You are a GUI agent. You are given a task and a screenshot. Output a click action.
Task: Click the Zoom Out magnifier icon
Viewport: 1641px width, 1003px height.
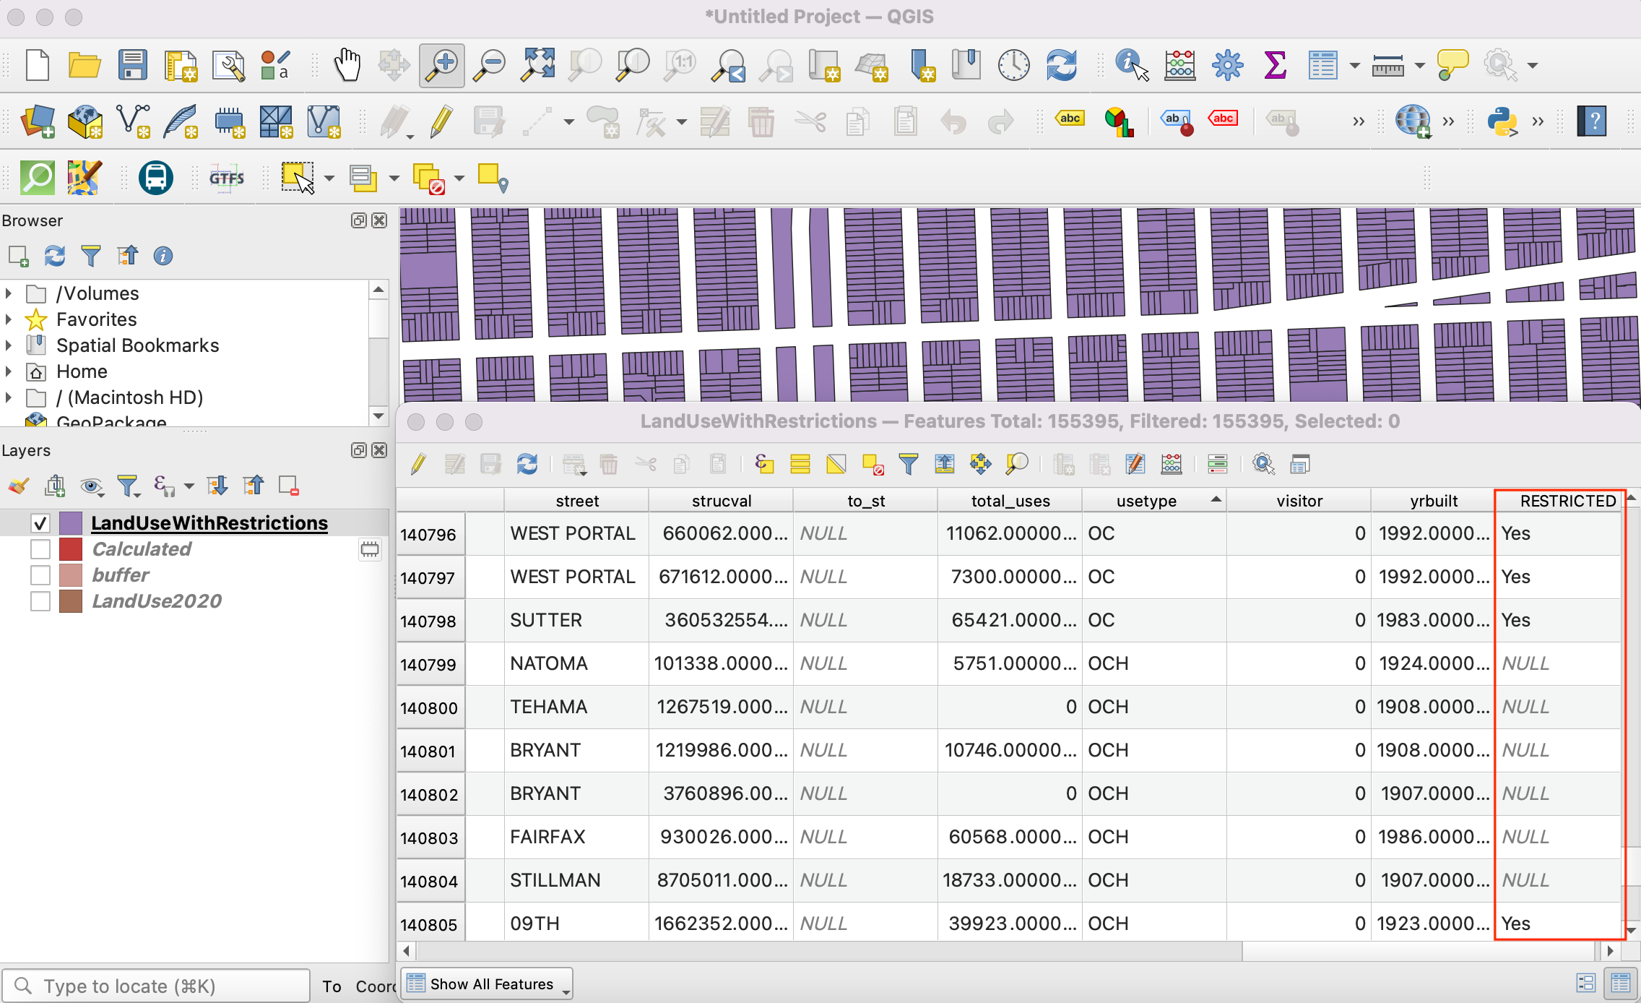[x=490, y=66]
